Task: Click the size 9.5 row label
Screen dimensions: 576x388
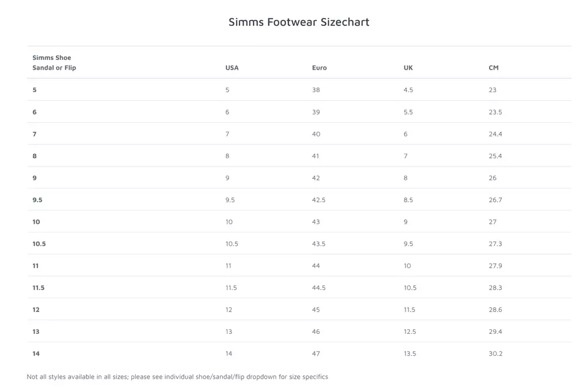Action: 37,200
